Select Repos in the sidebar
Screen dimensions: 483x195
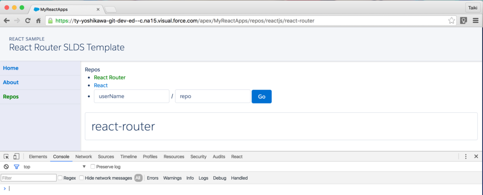pos(11,97)
